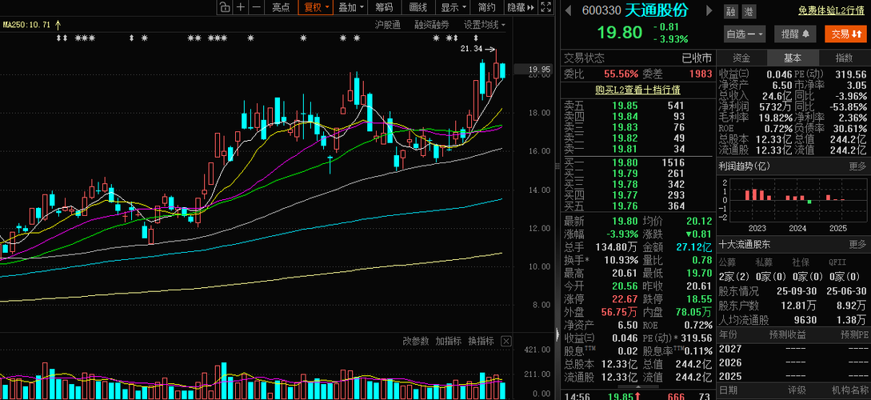Click the panel divider collapse handle

[x=557, y=334]
